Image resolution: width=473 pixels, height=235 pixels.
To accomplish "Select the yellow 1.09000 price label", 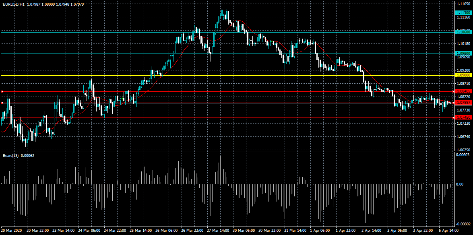I will click(463, 75).
